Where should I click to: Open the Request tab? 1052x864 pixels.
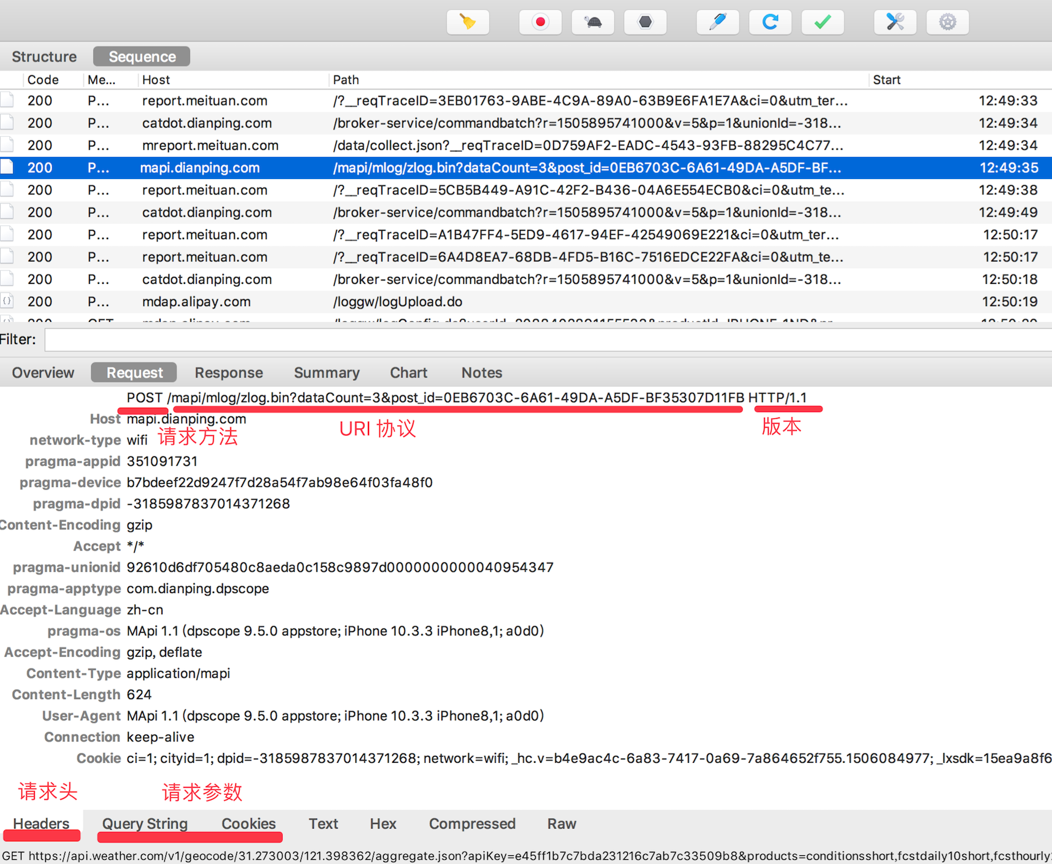tap(134, 373)
